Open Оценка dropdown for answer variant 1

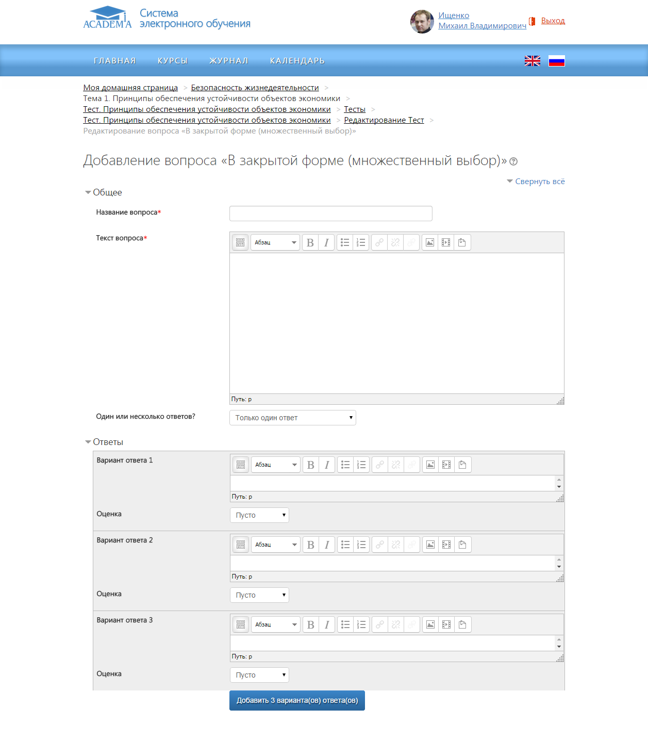[x=259, y=515]
